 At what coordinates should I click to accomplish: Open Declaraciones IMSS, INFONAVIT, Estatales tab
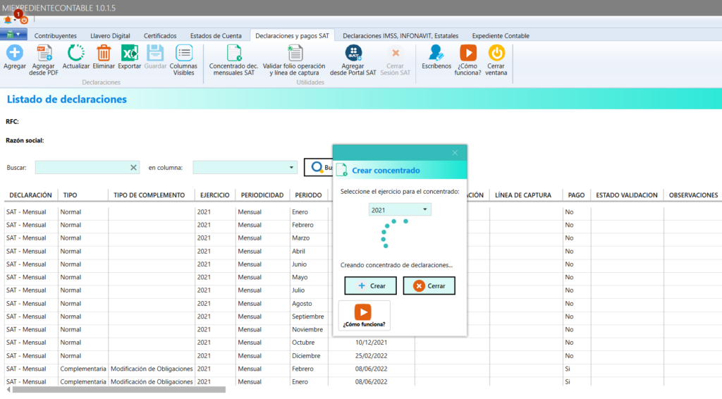(400, 36)
